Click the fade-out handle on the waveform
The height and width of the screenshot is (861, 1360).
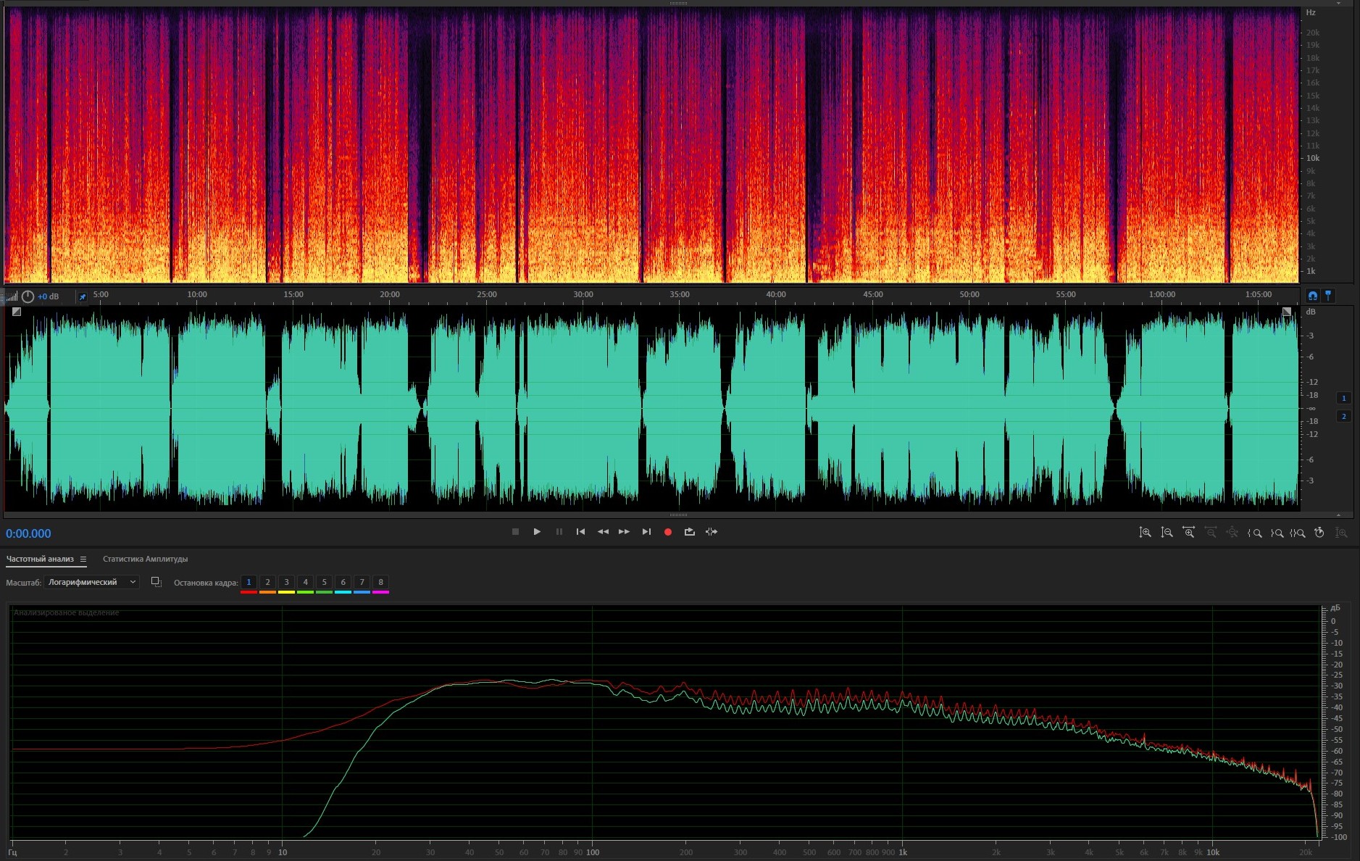(x=1287, y=312)
